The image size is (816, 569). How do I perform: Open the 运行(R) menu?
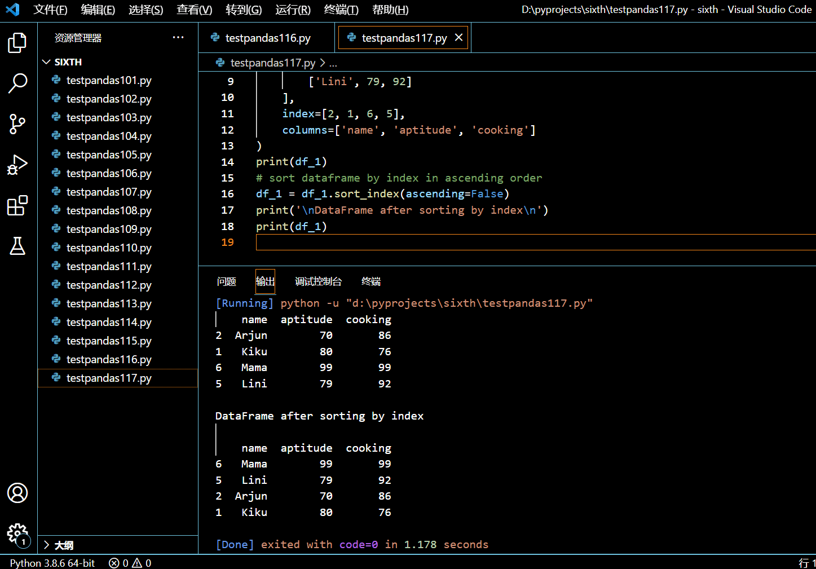point(293,10)
